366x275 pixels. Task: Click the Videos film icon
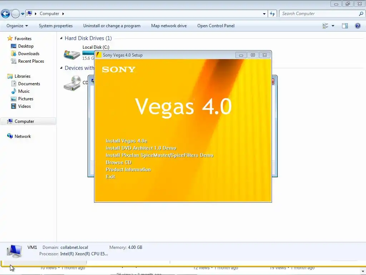(14, 106)
